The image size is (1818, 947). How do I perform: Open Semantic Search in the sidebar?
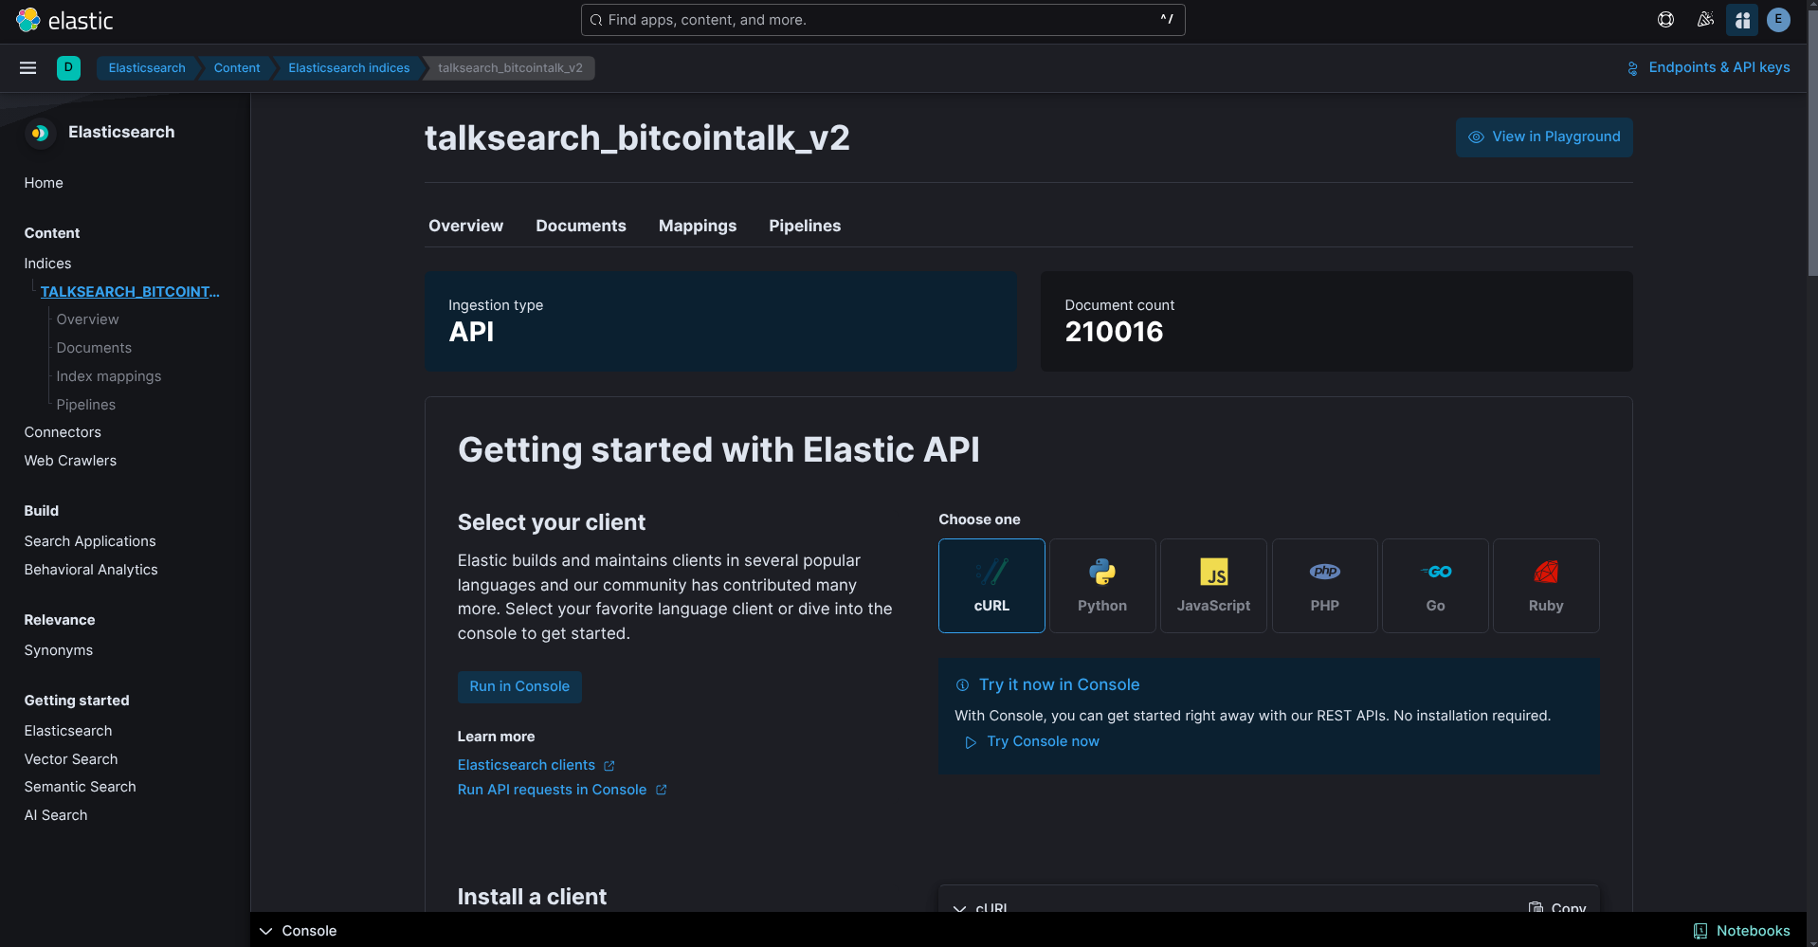pos(80,787)
